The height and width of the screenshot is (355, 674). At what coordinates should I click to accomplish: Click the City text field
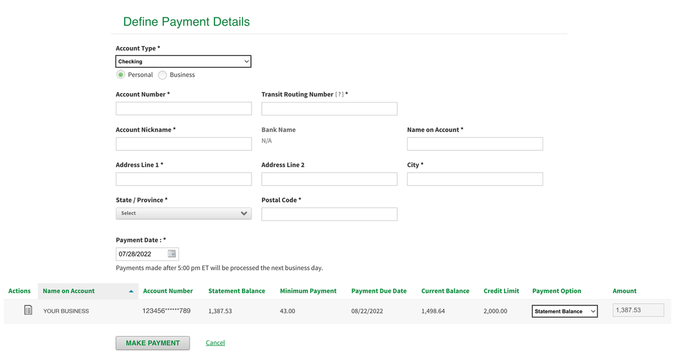(475, 179)
